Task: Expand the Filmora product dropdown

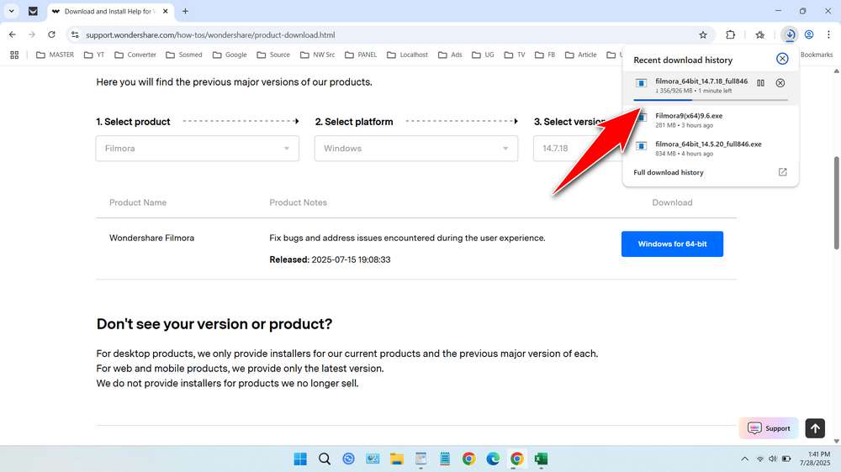Action: click(198, 149)
